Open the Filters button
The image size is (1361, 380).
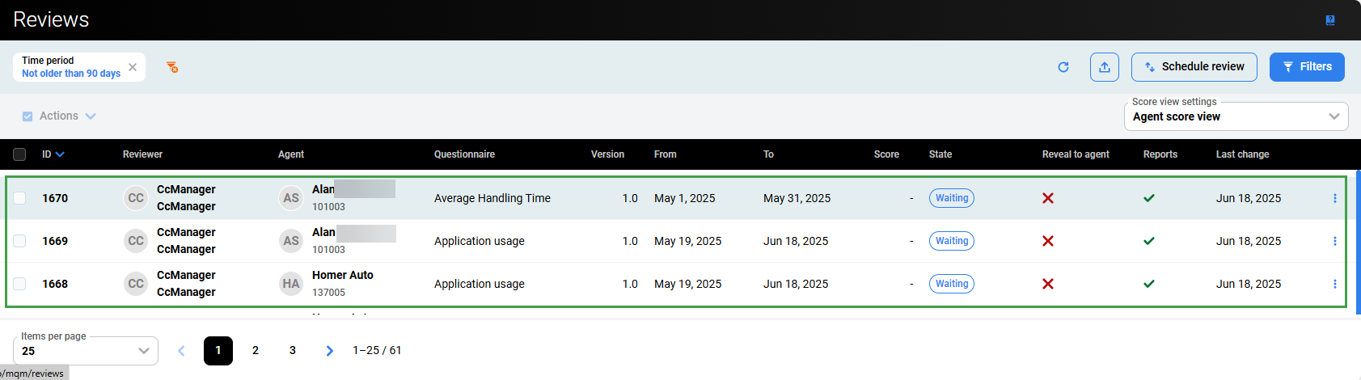[1306, 67]
